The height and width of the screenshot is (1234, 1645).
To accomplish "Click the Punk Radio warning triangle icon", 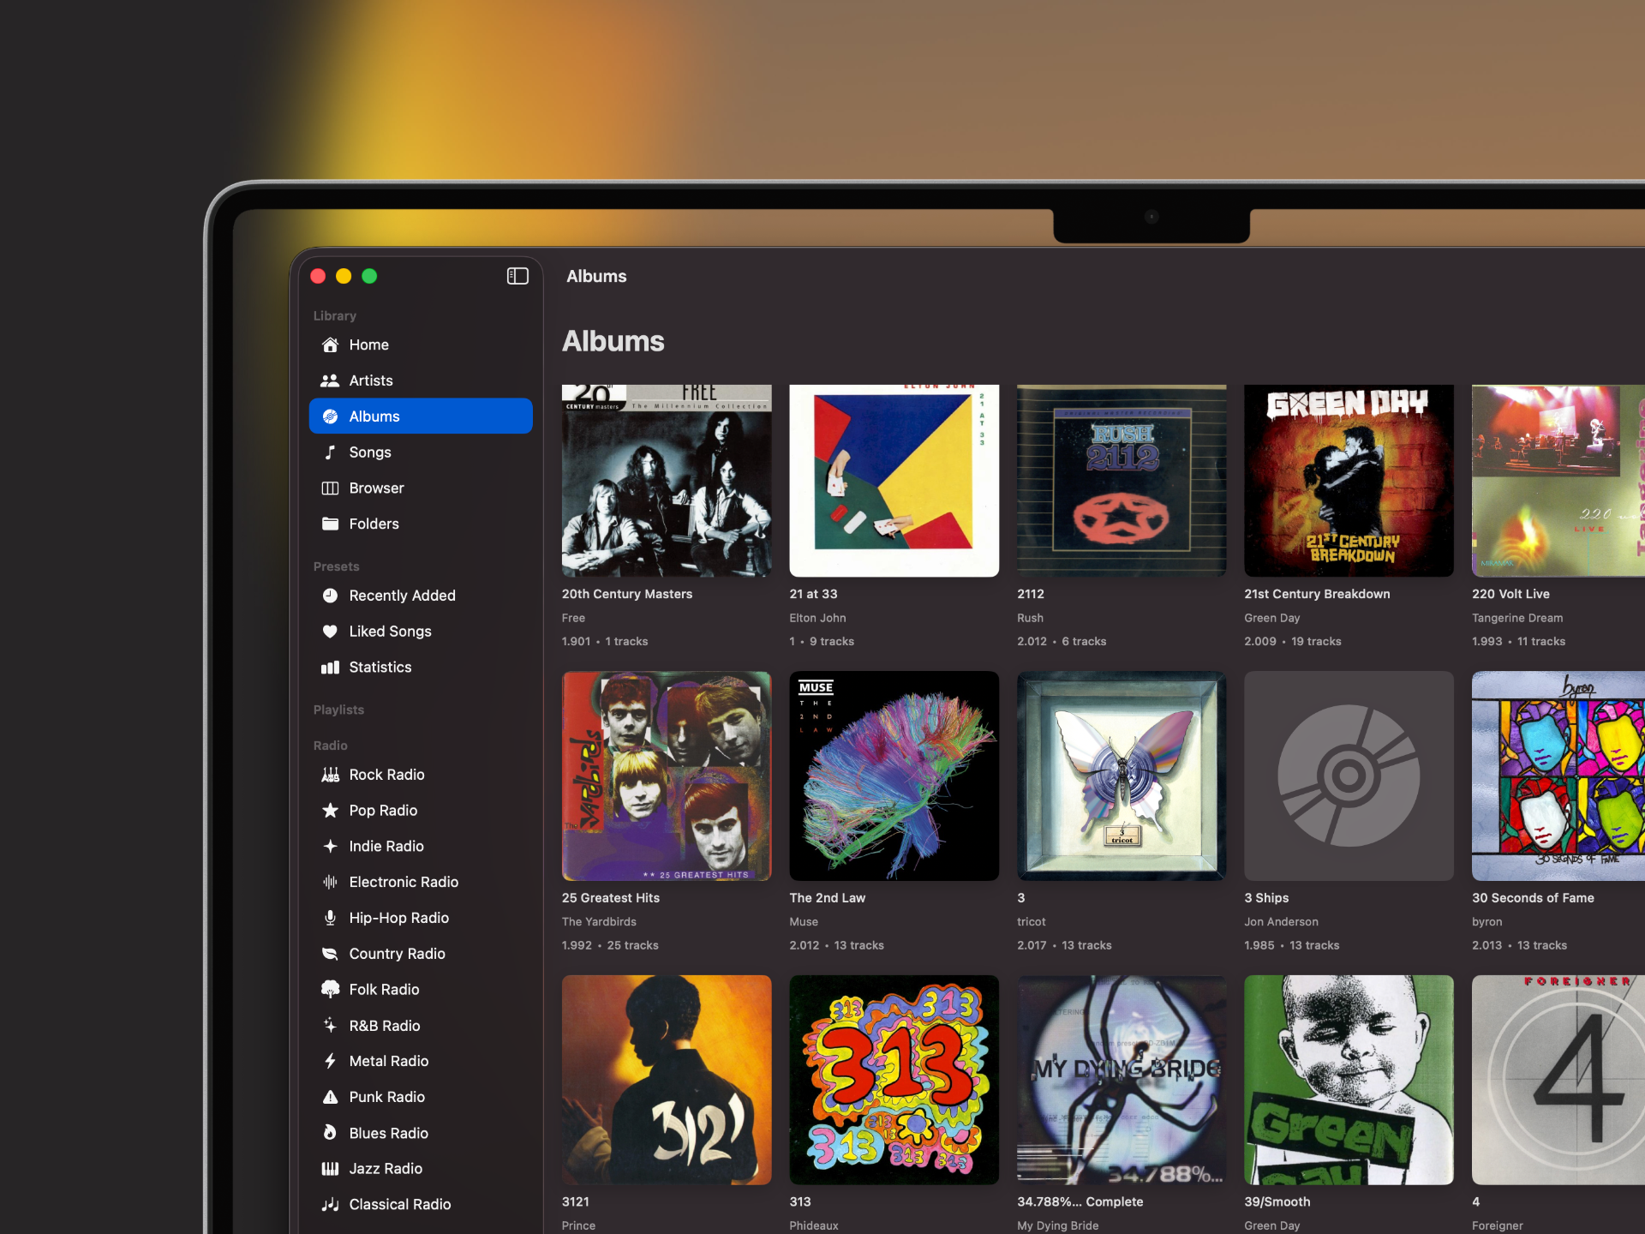I will (x=330, y=1097).
